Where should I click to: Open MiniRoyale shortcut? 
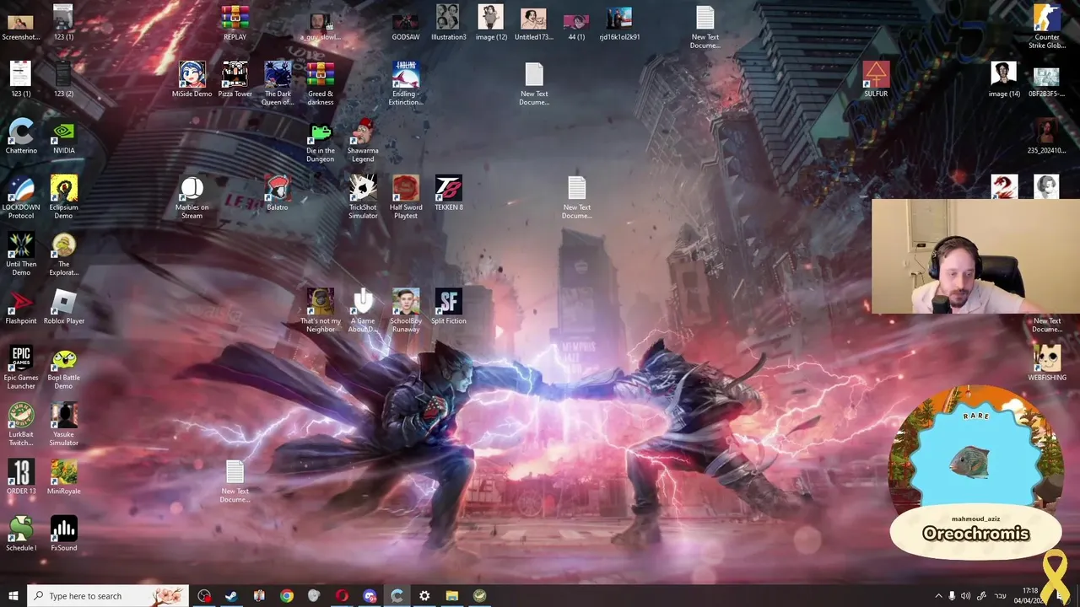click(x=64, y=476)
